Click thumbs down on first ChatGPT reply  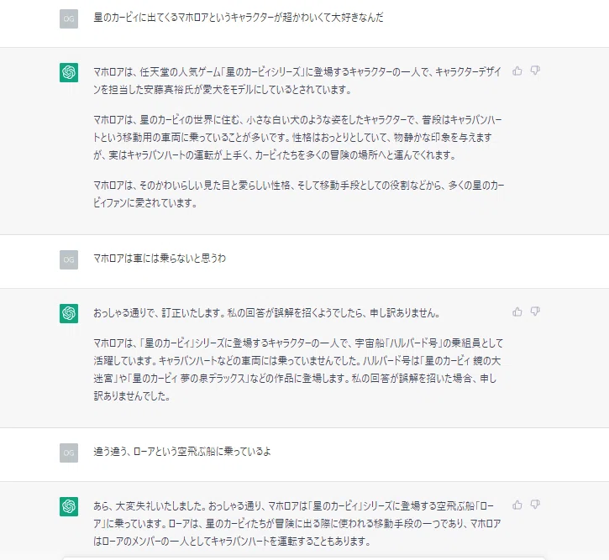535,71
